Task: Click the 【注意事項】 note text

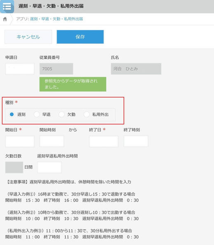Action: tap(68, 182)
